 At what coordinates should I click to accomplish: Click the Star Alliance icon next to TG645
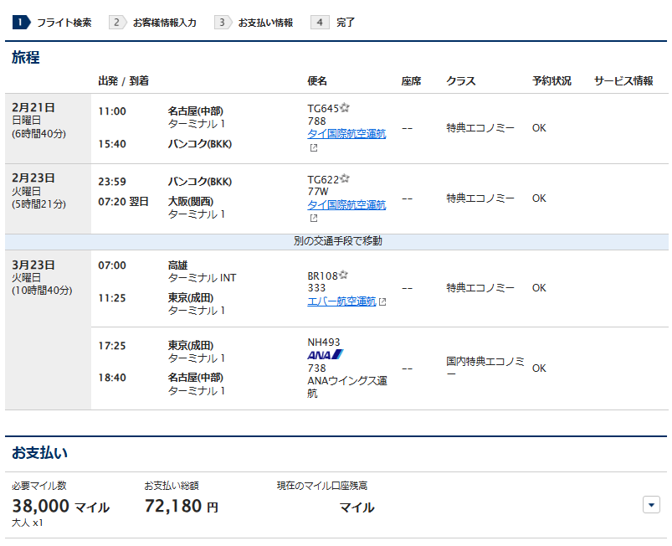[345, 108]
